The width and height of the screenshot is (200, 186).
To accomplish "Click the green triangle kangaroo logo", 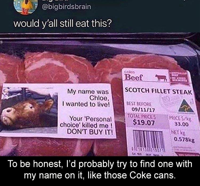I will (x=186, y=106).
